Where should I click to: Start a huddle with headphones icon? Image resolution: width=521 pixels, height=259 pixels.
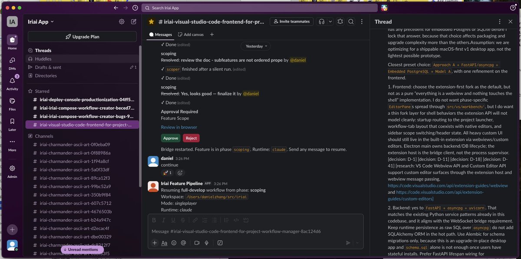322,21
